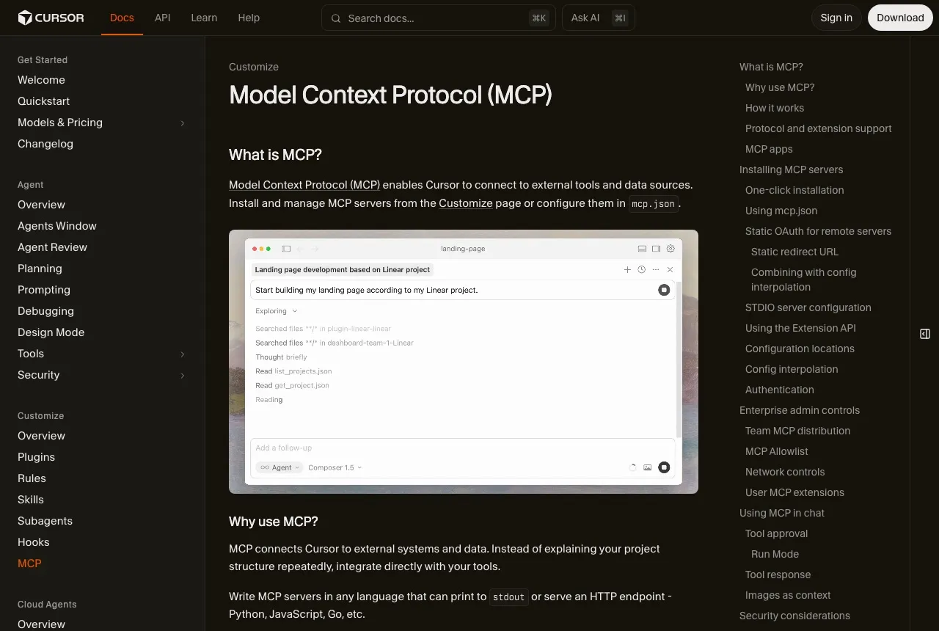This screenshot has height=631, width=939.
Task: Jump to 'Installing MCP servers'
Action: (791, 169)
